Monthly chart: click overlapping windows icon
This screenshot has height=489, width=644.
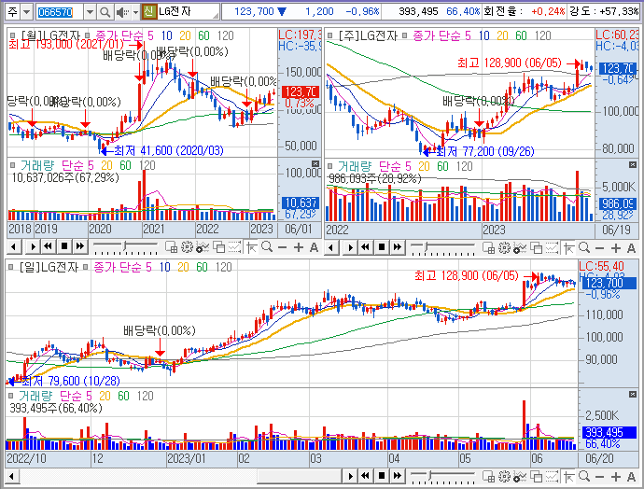tap(219, 247)
